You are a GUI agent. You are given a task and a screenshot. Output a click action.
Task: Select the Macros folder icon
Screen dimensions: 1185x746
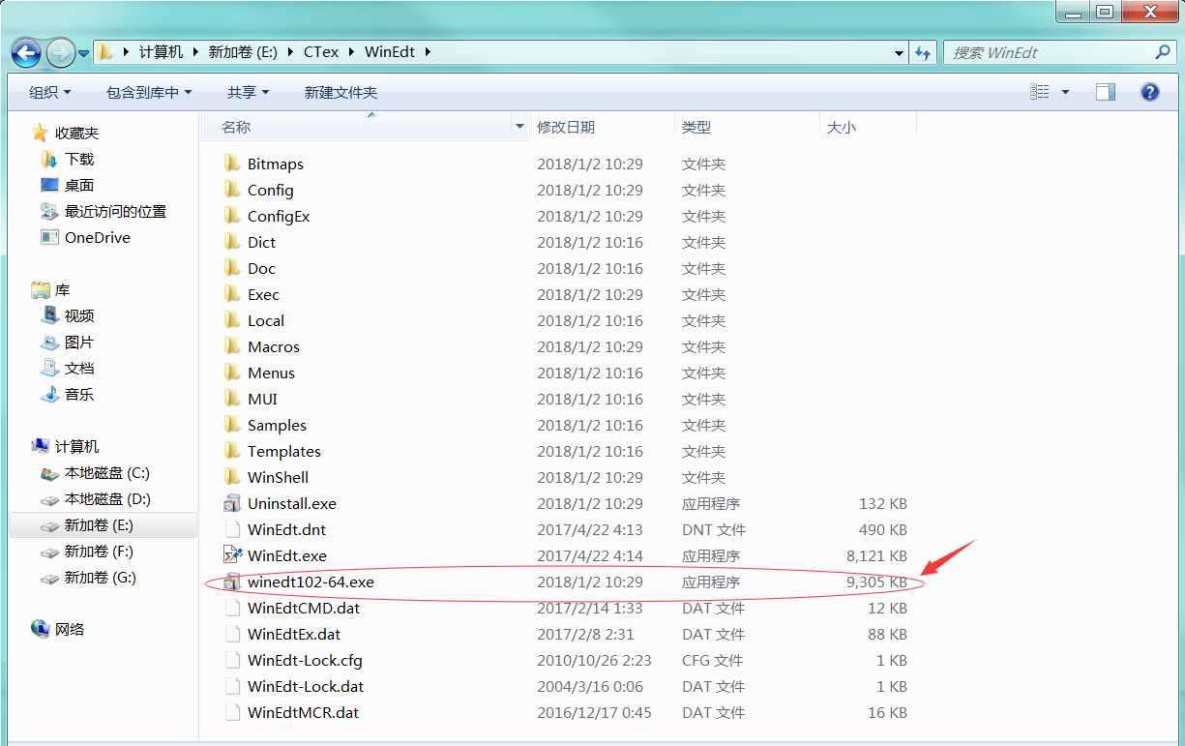[232, 346]
